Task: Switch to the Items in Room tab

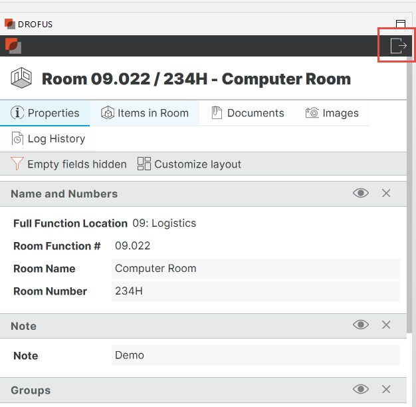Action: (x=145, y=113)
